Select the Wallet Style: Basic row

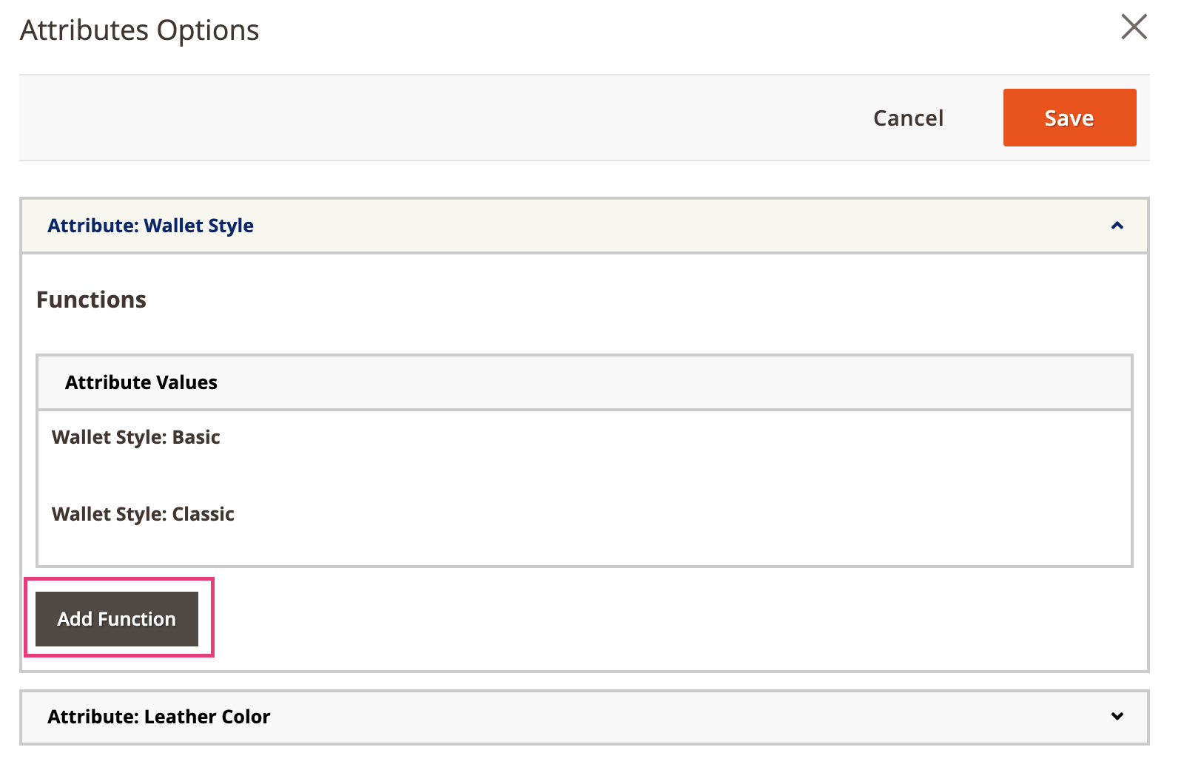click(135, 437)
